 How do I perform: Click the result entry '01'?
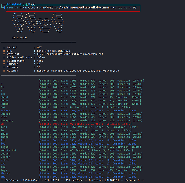pyautogui.click(x=2, y=87)
